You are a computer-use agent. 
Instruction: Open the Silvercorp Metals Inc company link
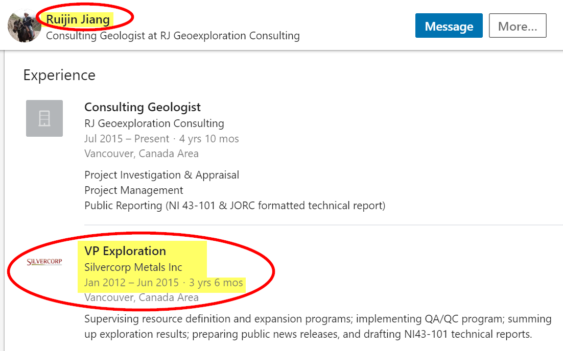click(x=133, y=267)
